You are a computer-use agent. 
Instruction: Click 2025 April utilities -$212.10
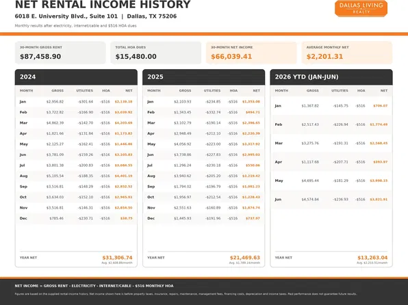click(213, 133)
